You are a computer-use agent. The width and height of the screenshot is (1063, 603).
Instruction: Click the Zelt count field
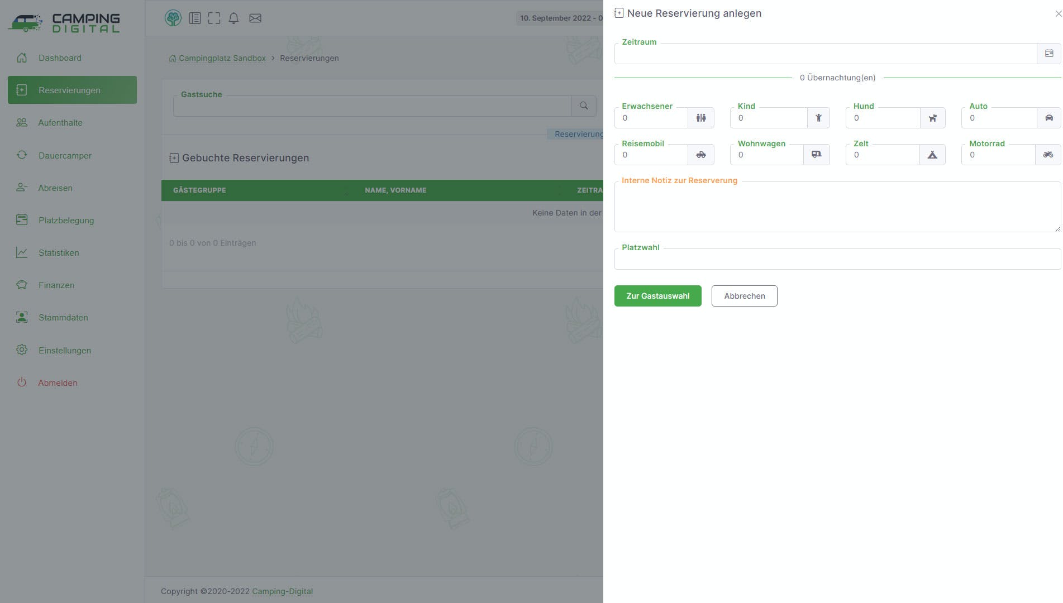tap(883, 155)
